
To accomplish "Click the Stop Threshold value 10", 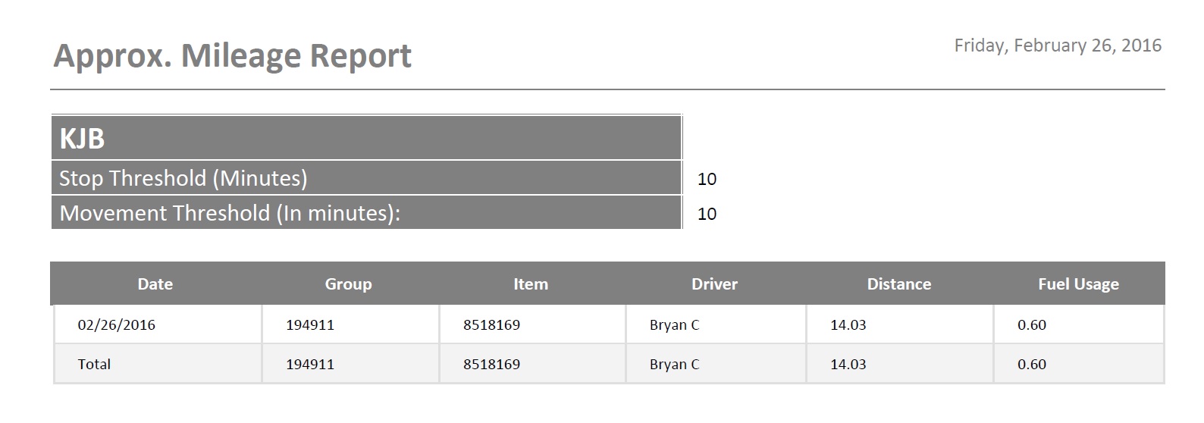I will tap(707, 179).
